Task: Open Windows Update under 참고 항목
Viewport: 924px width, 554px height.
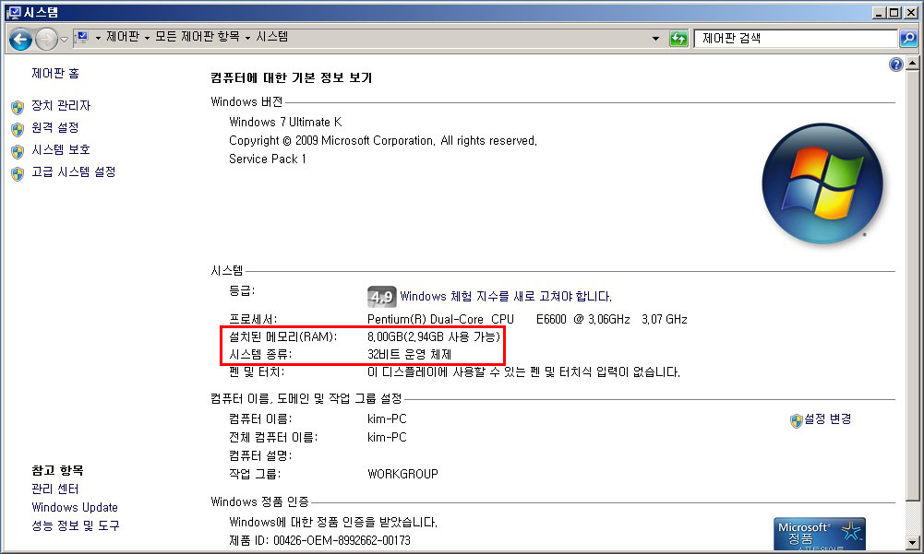Action: 75,507
